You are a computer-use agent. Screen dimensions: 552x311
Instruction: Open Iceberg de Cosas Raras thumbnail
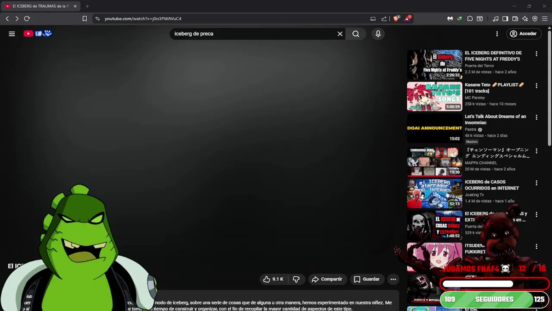coord(435,225)
